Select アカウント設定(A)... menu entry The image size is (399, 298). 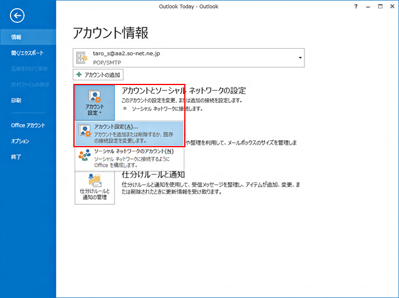point(130,133)
